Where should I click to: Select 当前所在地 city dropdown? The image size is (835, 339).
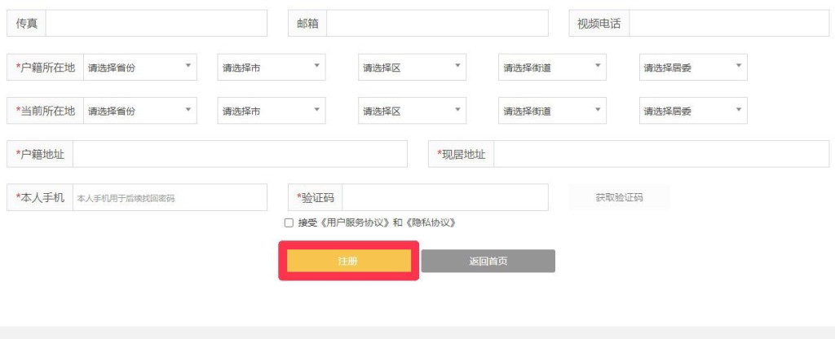pyautogui.click(x=271, y=111)
